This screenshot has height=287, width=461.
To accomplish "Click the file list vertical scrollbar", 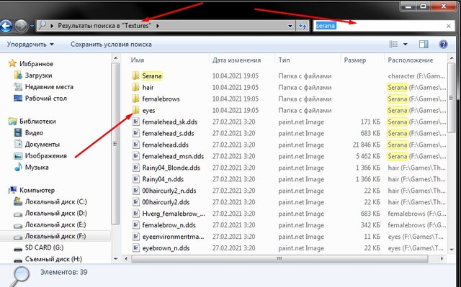I will 452,97.
